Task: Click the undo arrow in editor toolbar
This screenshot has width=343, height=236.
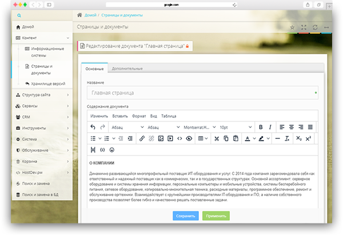Action: click(93, 127)
